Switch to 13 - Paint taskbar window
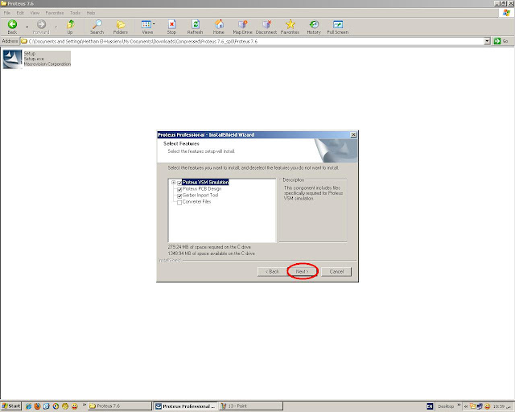The height and width of the screenshot is (412, 515). (x=251, y=406)
